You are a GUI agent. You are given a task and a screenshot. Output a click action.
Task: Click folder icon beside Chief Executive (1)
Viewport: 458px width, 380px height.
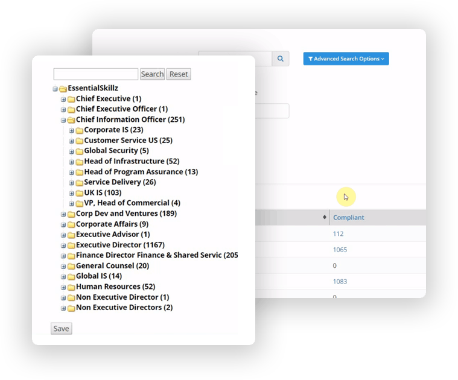71,100
